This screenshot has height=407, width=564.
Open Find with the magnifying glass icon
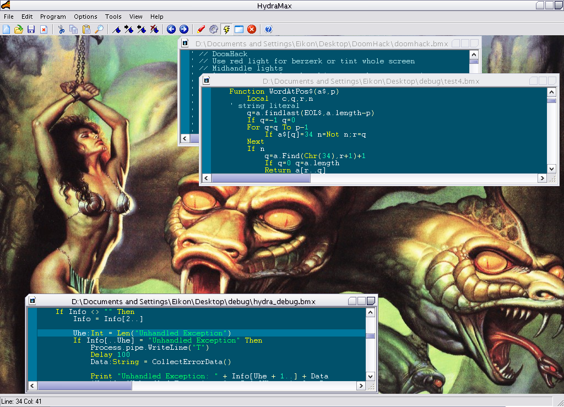coord(99,29)
